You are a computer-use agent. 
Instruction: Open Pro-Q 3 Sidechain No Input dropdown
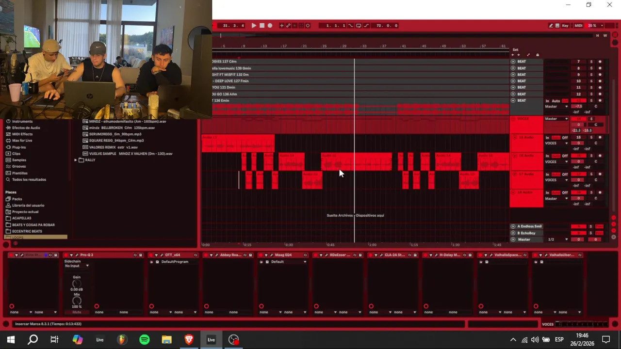76,266
